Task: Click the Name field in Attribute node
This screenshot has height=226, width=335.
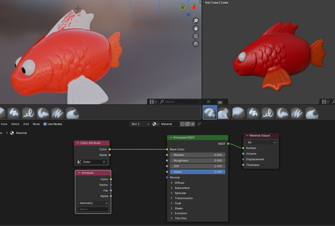Action: tap(93, 209)
